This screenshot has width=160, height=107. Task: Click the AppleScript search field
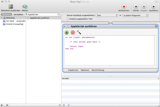click(x=43, y=14)
